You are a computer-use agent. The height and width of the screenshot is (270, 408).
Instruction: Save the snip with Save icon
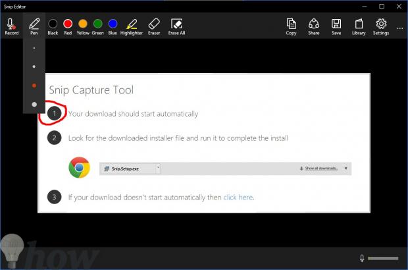(x=336, y=25)
